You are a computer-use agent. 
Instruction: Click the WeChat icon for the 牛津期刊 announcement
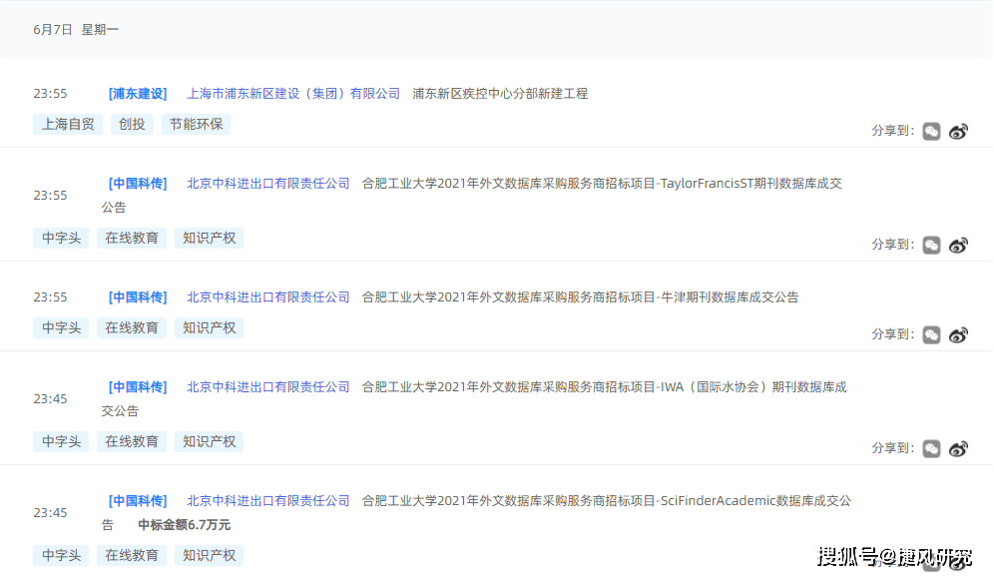[931, 334]
